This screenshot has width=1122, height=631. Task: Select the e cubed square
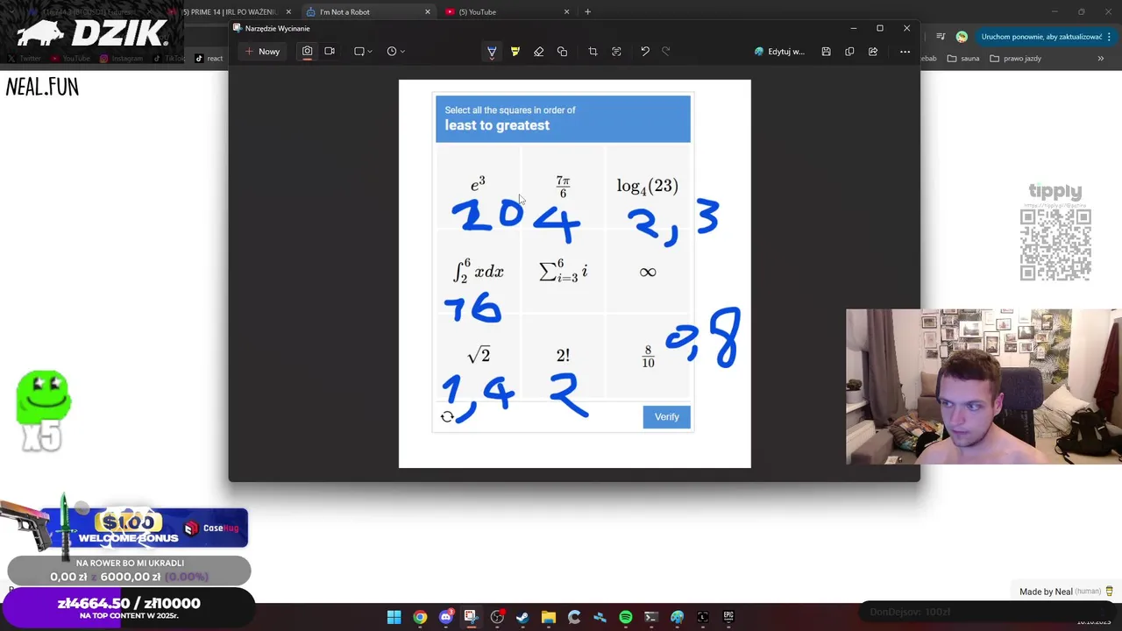478,186
